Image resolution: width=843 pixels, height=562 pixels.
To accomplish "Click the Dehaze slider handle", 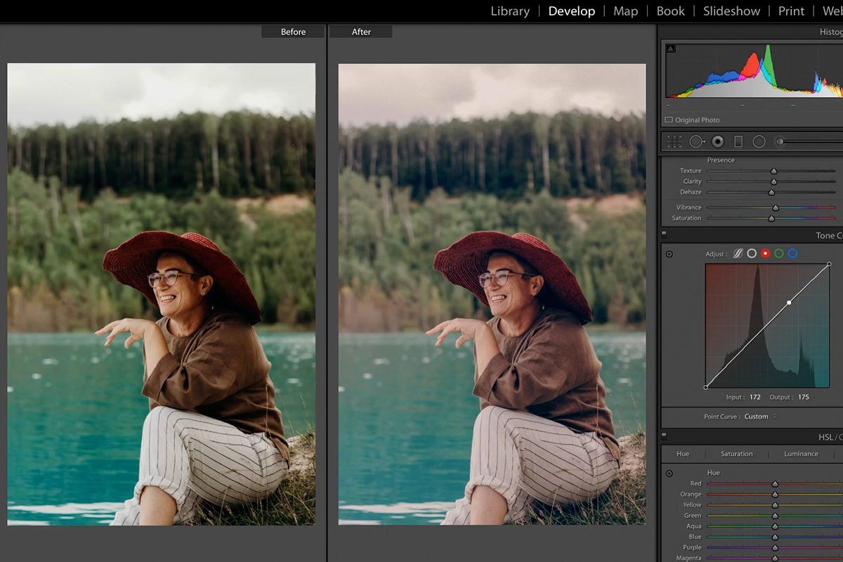I will [x=771, y=192].
